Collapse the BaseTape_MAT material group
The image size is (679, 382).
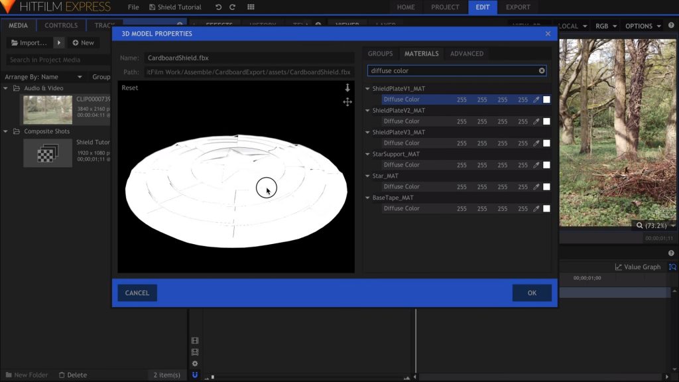368,198
